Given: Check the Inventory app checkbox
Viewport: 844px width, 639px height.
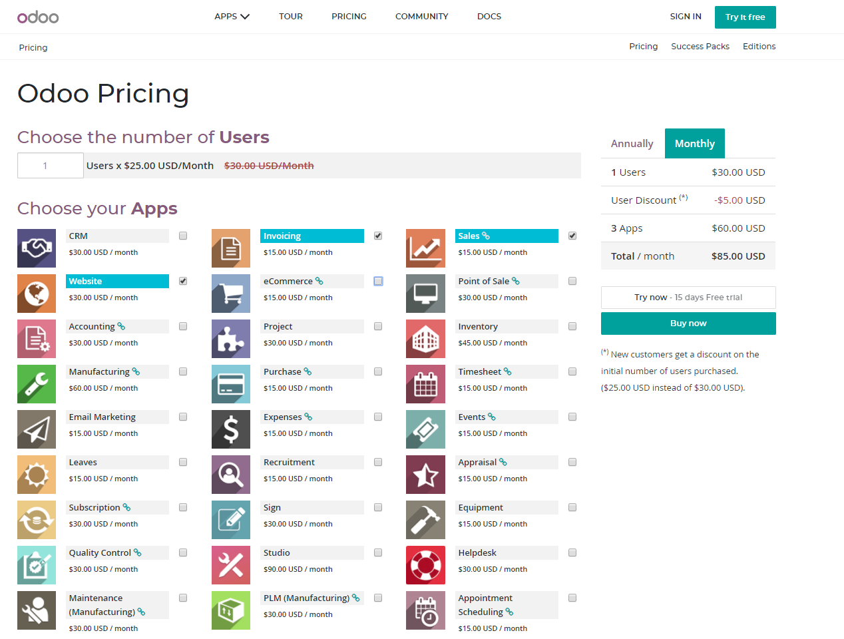Looking at the screenshot, I should 572,326.
